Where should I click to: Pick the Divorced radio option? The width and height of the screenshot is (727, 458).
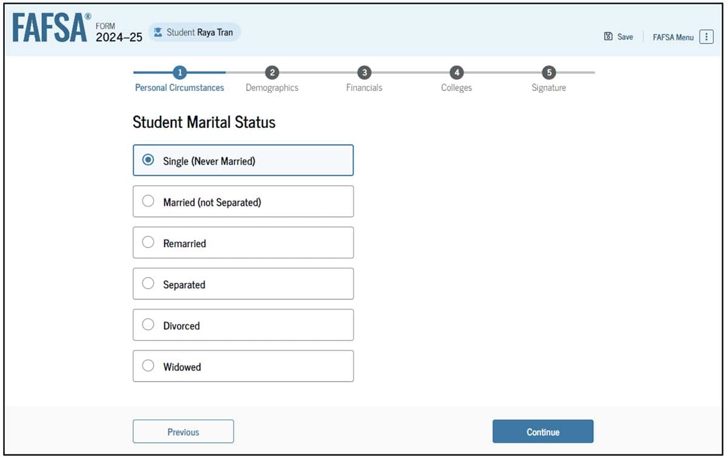point(148,325)
